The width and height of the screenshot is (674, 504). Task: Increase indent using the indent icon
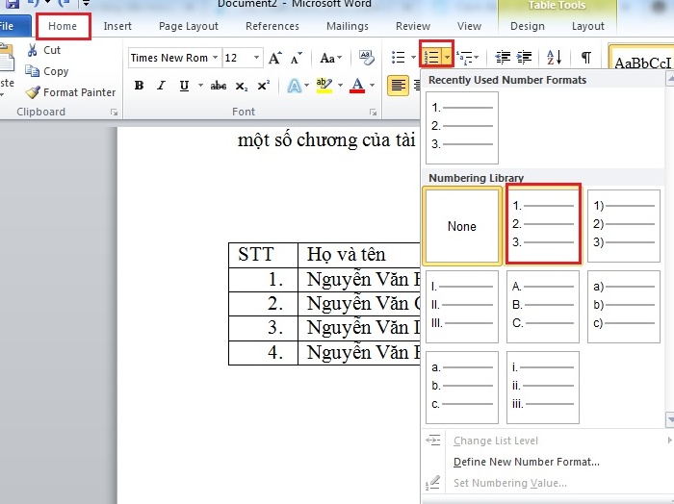pos(524,57)
